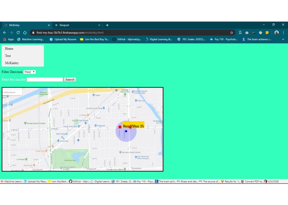
Task: Click the yellow note extension icon
Action: pos(267,33)
